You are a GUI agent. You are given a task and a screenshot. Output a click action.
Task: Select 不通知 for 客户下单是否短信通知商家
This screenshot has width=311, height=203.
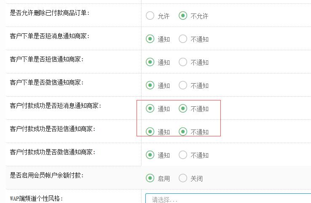(183, 62)
